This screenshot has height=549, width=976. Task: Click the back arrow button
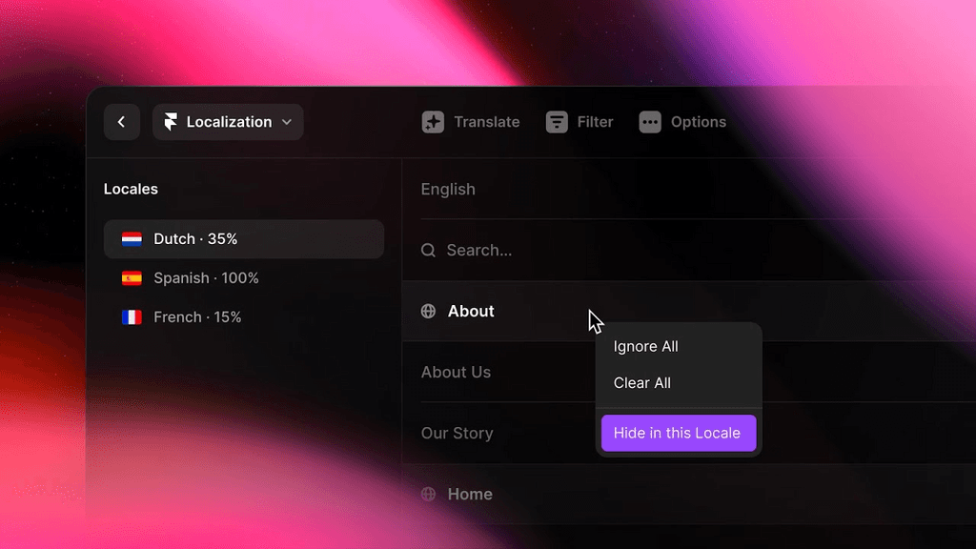tap(121, 122)
